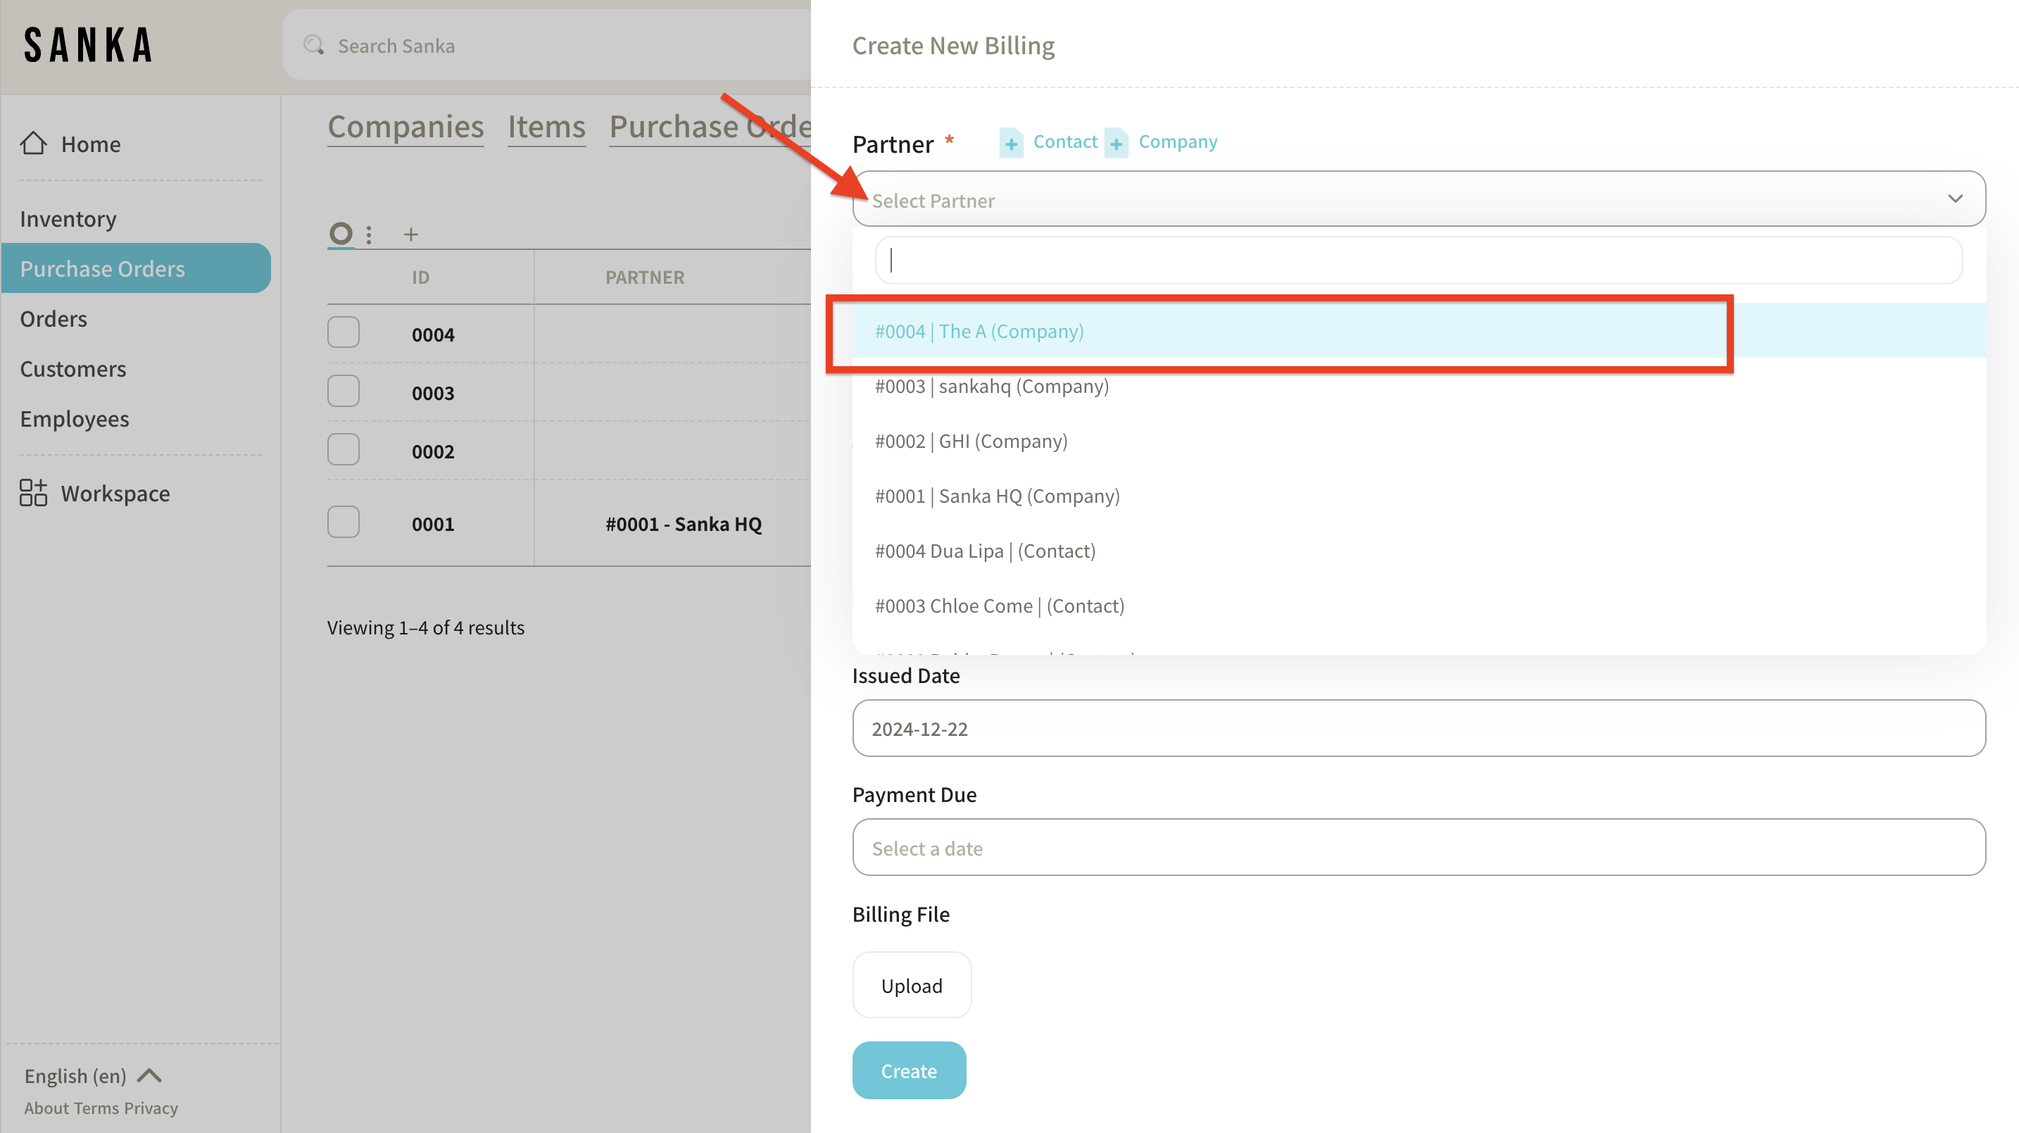Select #0004 Dua Lipa contact option
The width and height of the screenshot is (2019, 1133).
tap(985, 551)
